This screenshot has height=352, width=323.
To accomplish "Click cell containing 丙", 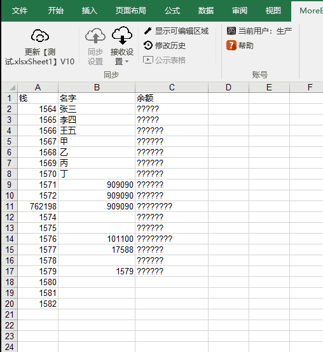I will coord(97,163).
